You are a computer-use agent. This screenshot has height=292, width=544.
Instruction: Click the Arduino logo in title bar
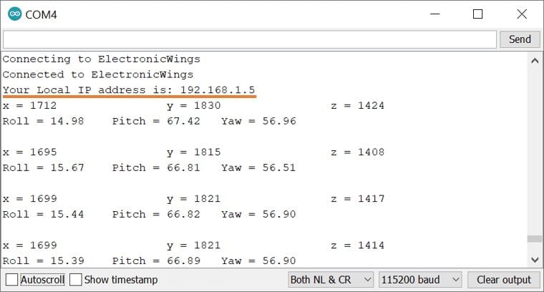[x=14, y=14]
